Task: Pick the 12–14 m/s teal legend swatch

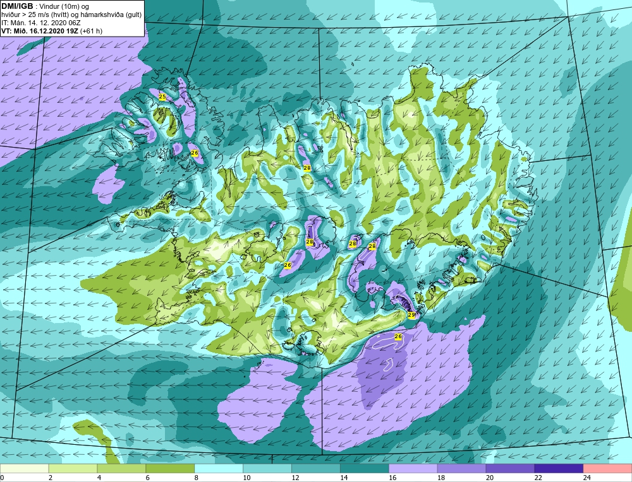Action: point(316,469)
